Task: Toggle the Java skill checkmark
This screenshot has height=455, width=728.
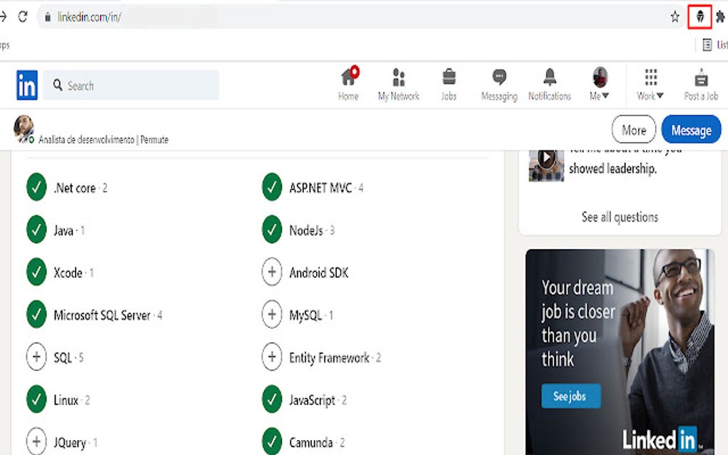Action: pyautogui.click(x=36, y=230)
